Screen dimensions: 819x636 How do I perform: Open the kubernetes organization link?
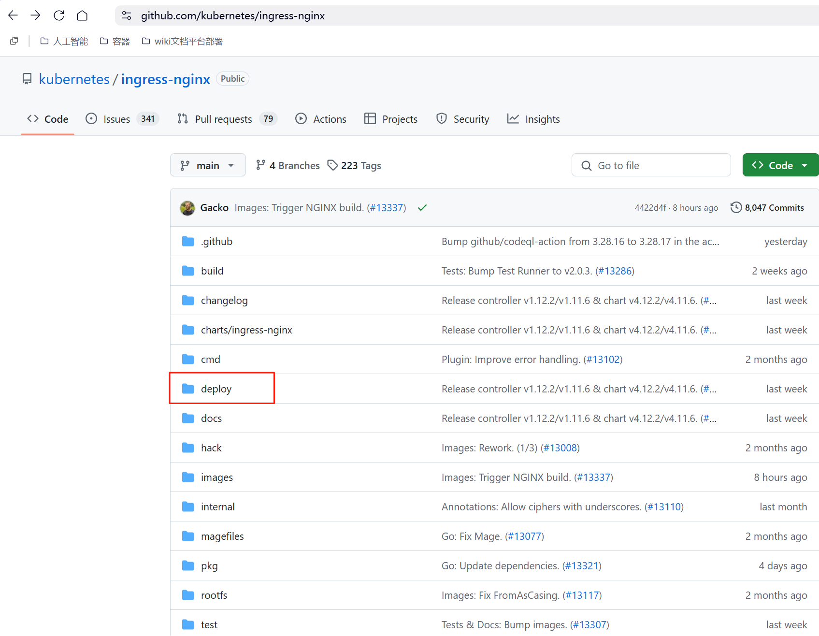[x=74, y=79]
